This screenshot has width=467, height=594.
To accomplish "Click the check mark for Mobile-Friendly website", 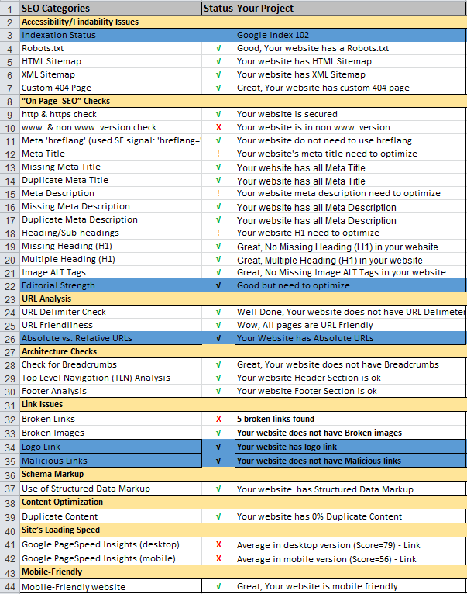I will tap(218, 587).
